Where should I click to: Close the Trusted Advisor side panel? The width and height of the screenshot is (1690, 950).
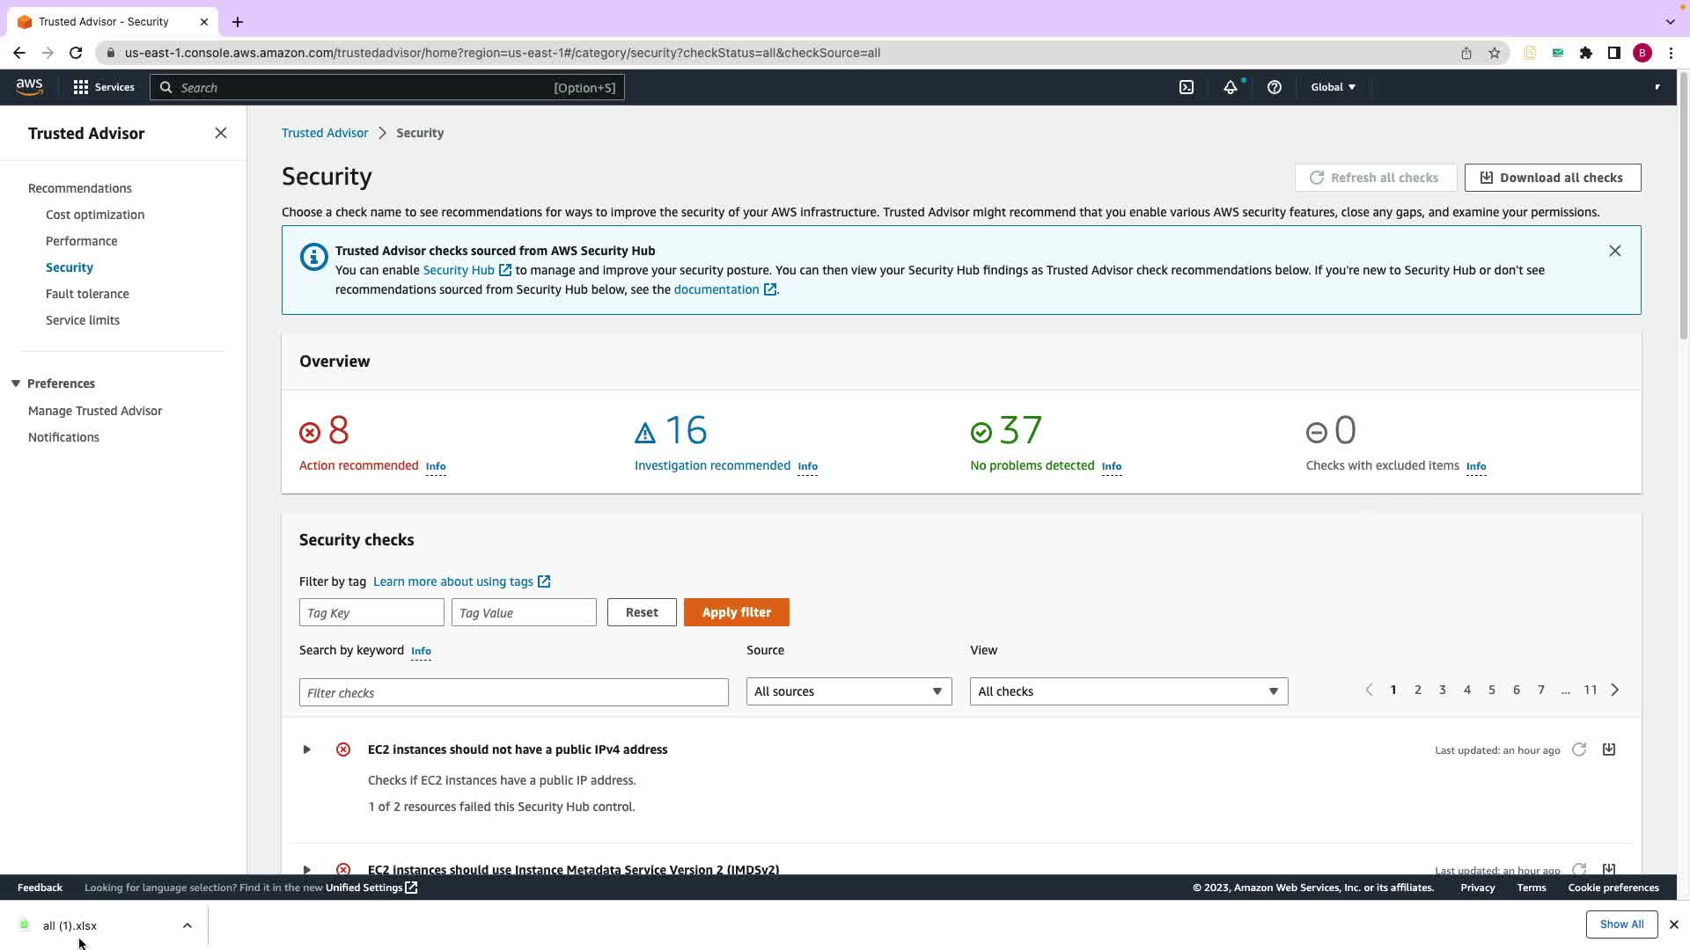[221, 133]
